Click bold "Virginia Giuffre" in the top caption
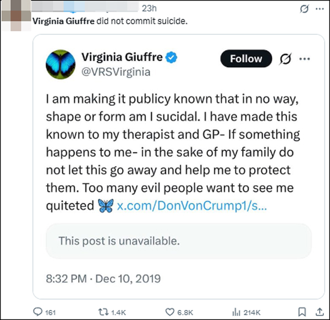 pos(63,22)
